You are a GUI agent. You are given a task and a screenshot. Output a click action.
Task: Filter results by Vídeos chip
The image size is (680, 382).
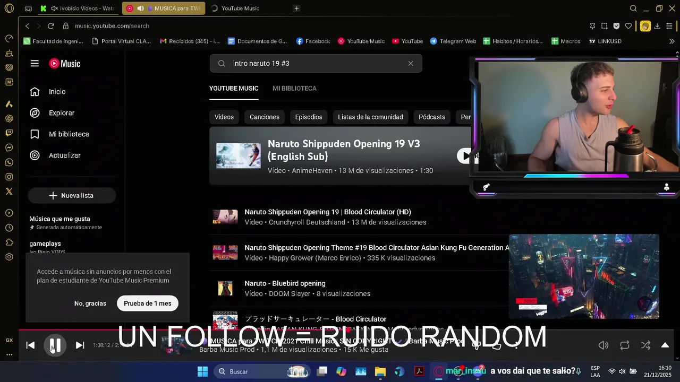click(224, 117)
